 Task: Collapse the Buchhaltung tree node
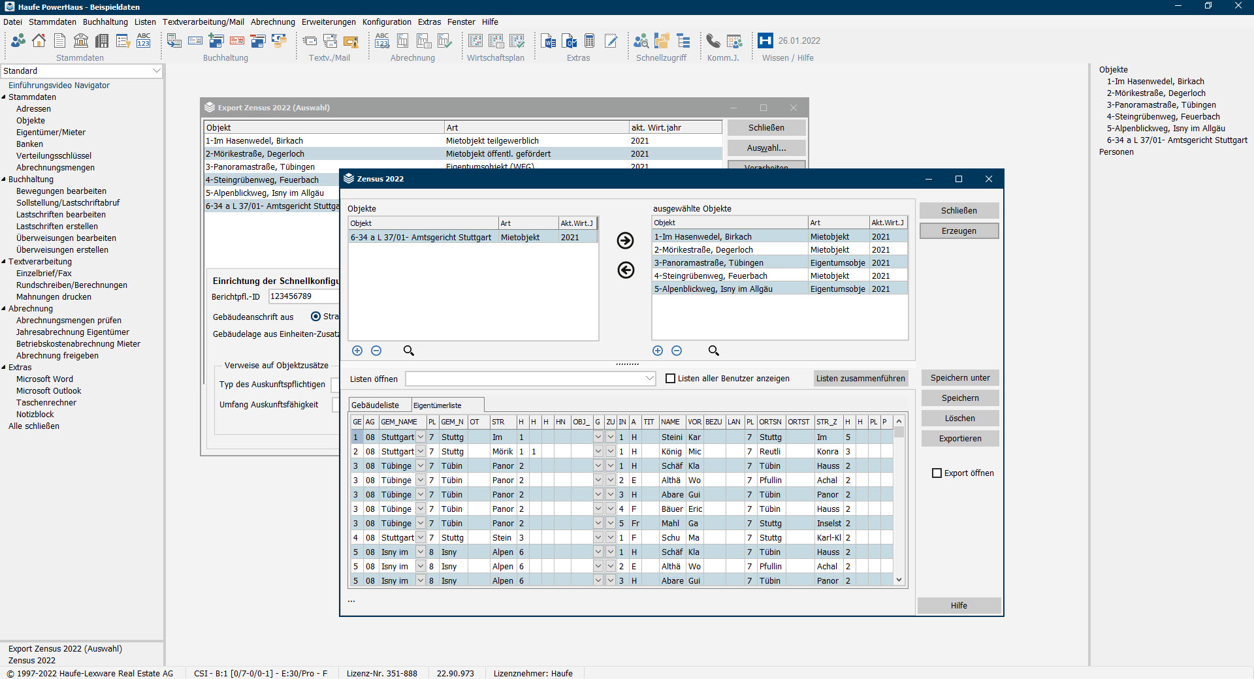coord(4,180)
